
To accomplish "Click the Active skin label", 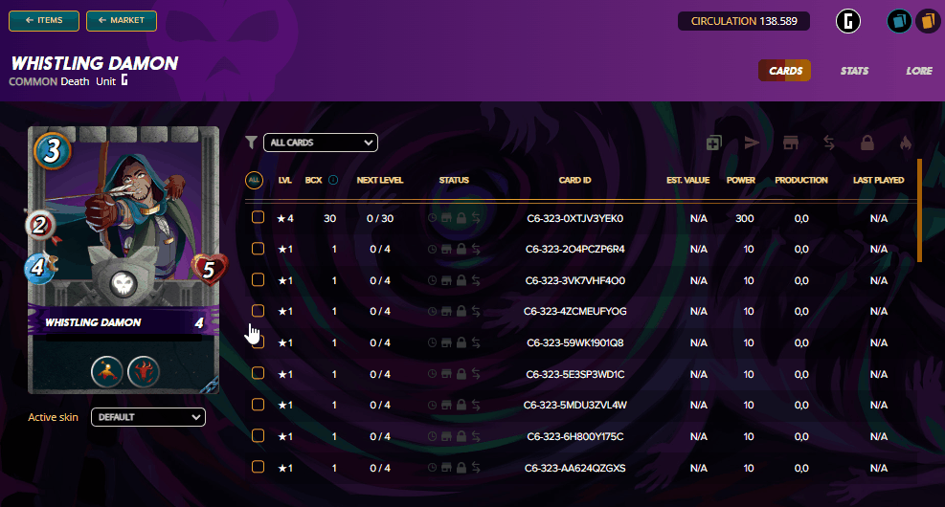I will (53, 417).
